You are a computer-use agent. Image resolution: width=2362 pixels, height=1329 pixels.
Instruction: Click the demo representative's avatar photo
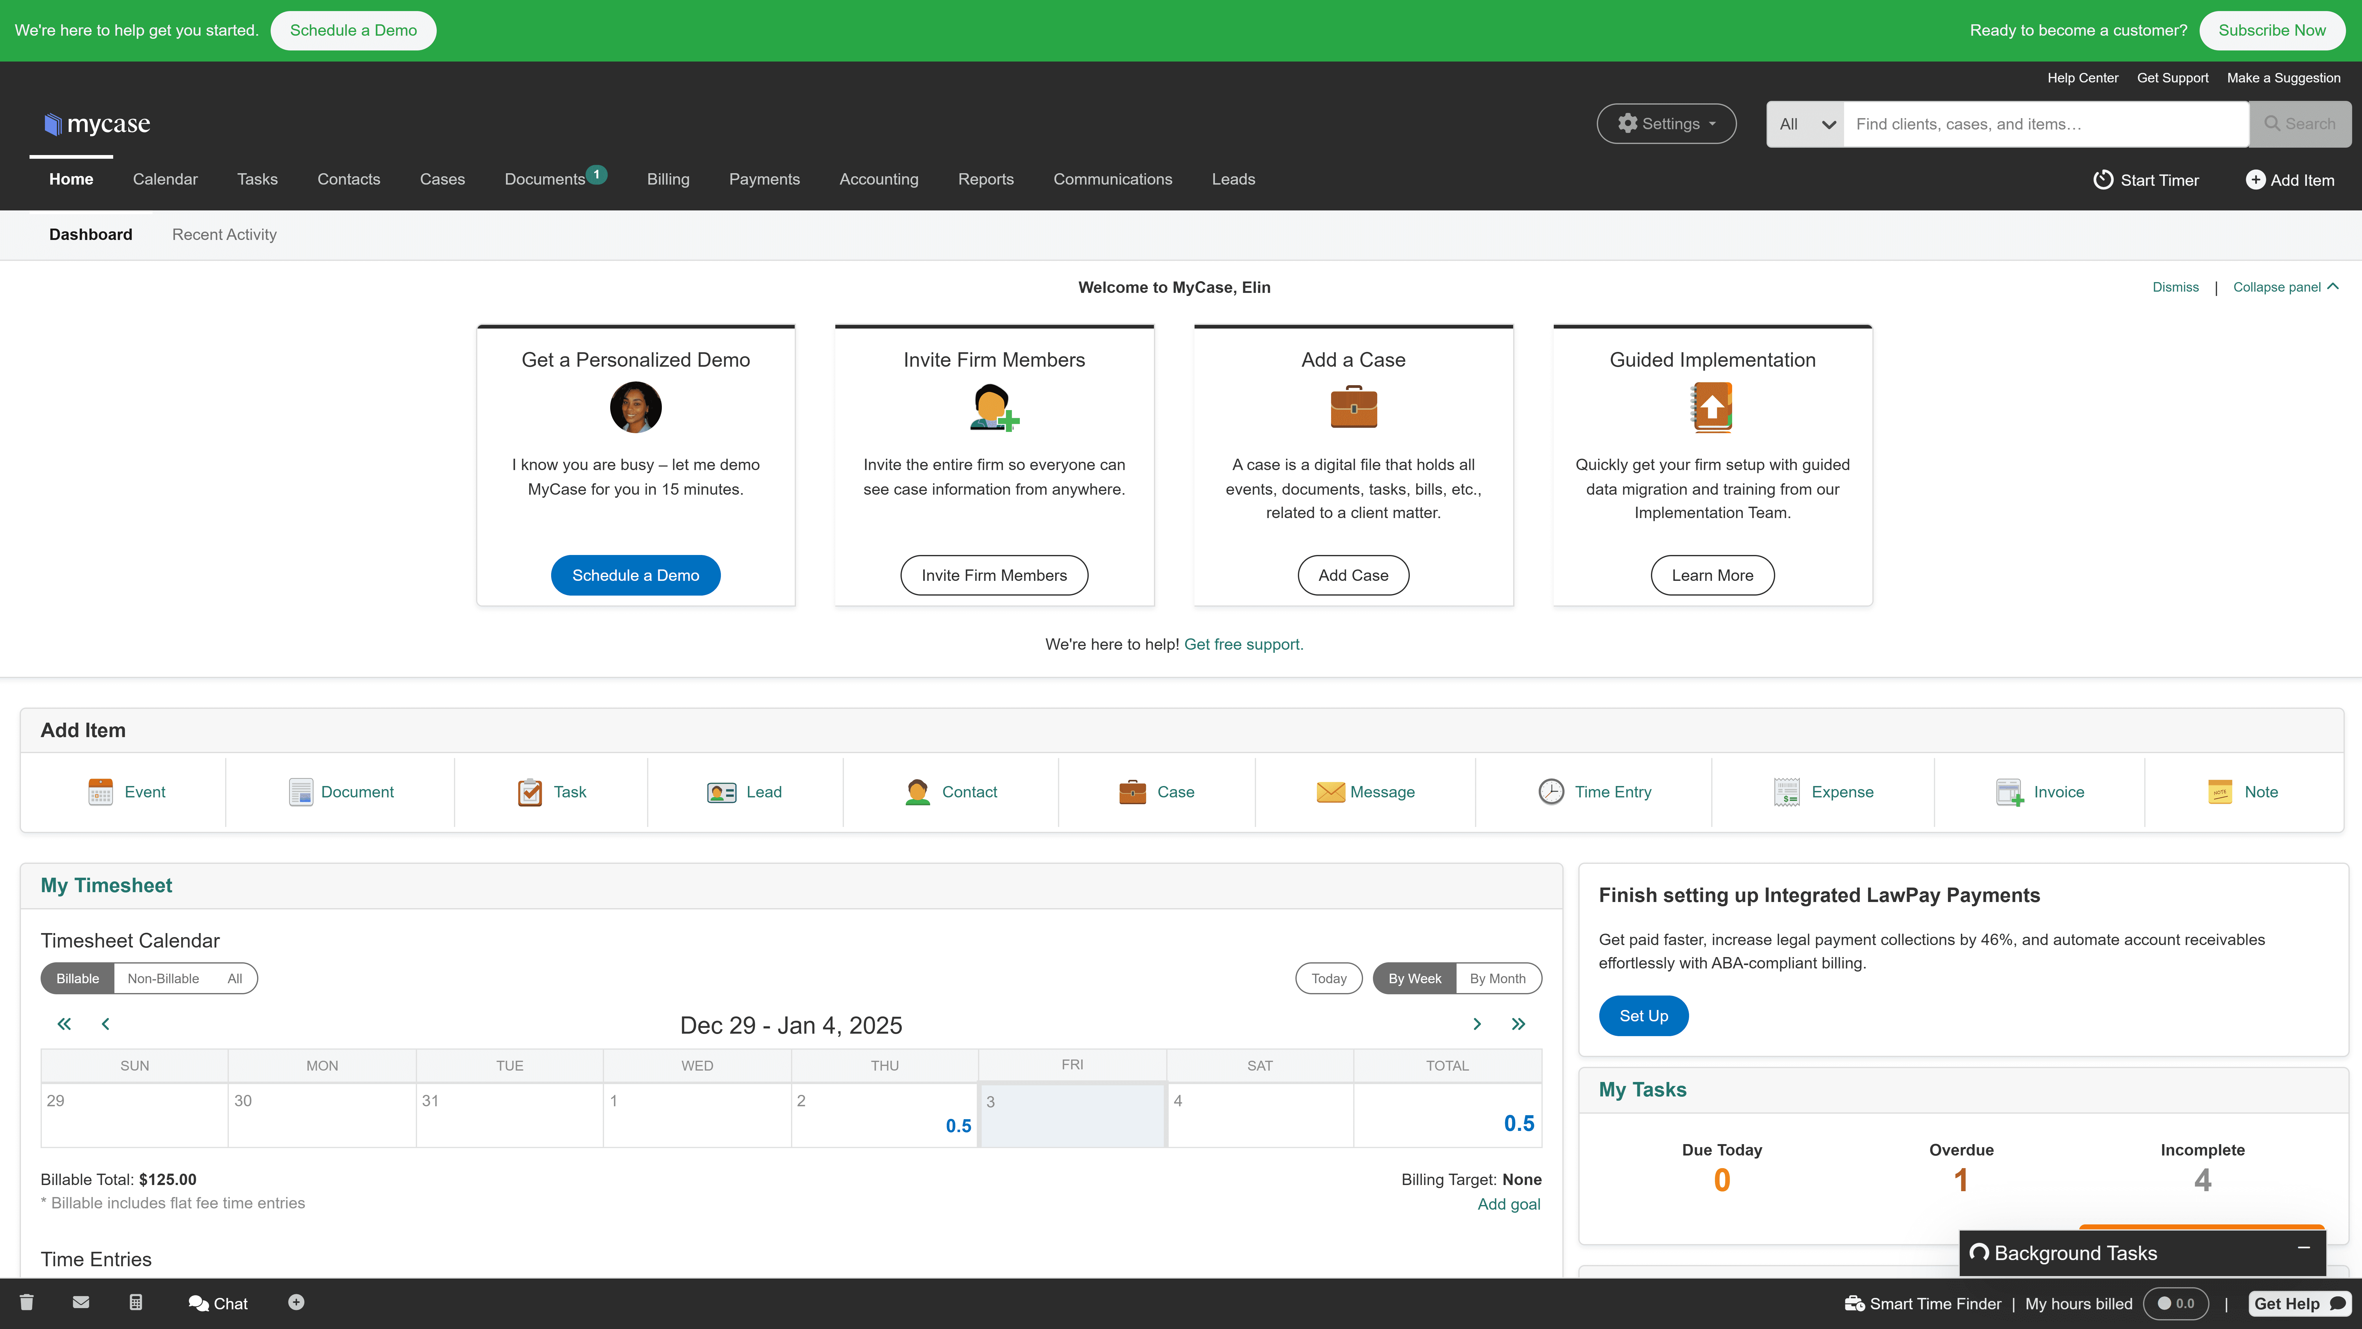635,407
